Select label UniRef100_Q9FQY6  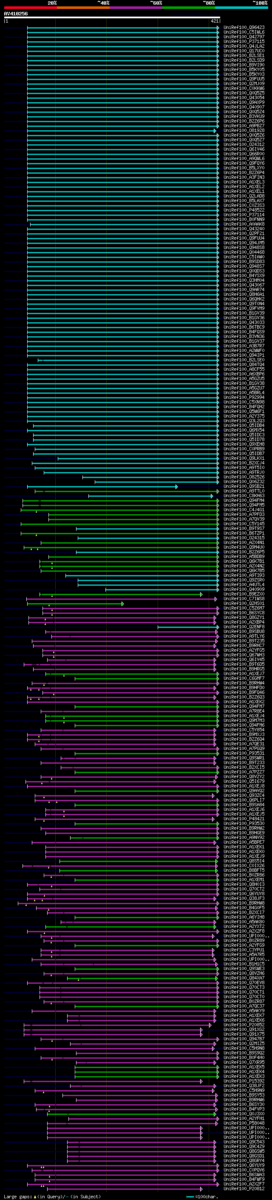tap(244, 163)
